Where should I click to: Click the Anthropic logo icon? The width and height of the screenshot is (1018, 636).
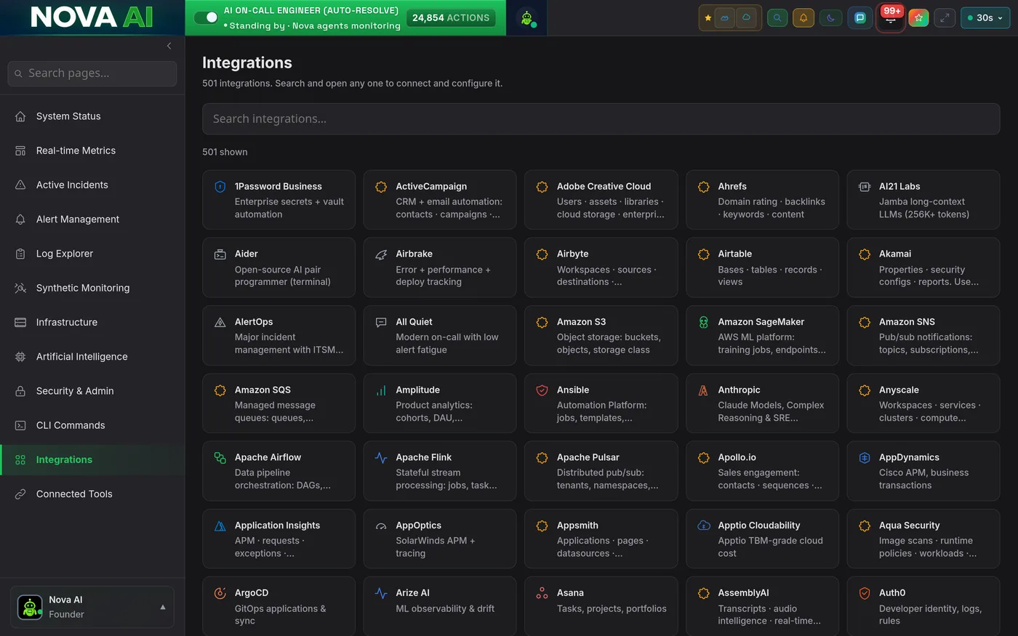703,390
